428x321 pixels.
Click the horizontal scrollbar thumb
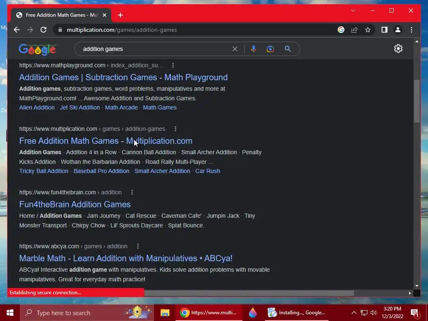click(x=249, y=293)
